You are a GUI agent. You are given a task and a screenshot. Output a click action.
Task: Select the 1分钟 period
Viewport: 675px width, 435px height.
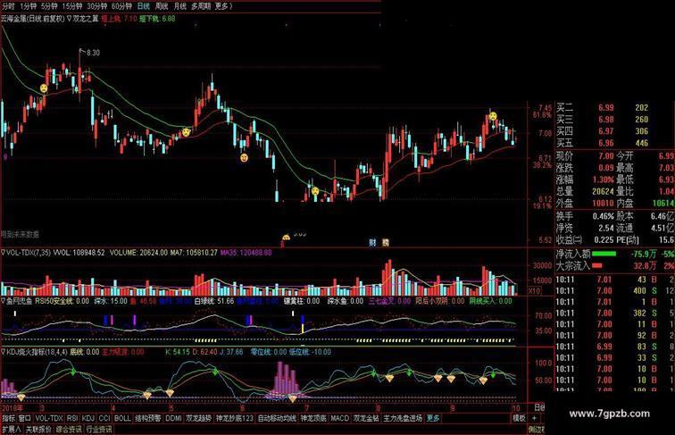[x=28, y=6]
